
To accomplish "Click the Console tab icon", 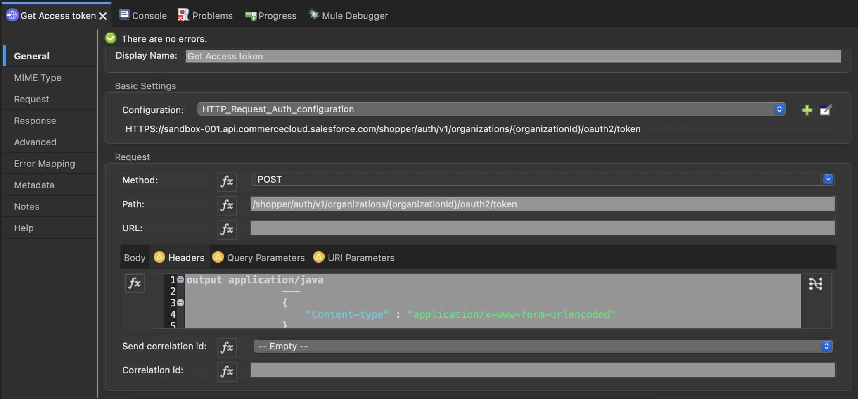I will (124, 15).
